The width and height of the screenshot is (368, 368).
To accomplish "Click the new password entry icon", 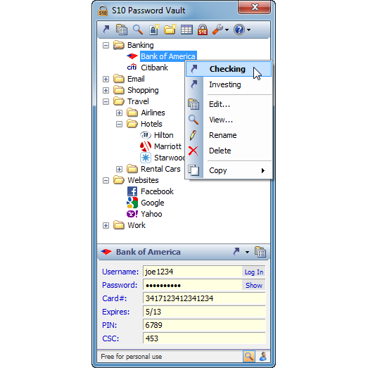I will (154, 30).
